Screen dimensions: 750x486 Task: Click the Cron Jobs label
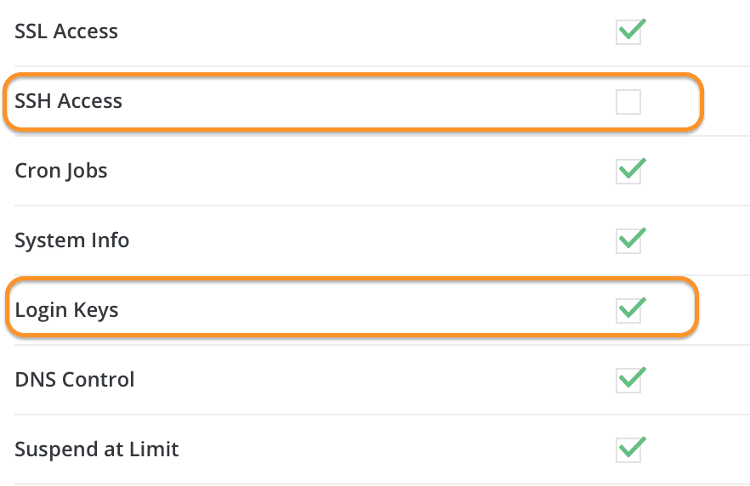61,171
